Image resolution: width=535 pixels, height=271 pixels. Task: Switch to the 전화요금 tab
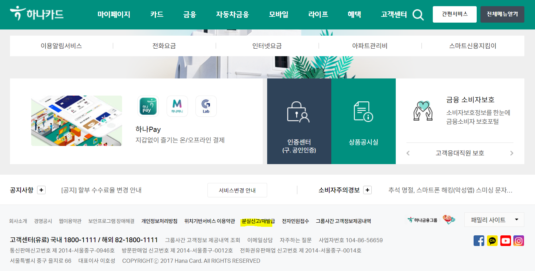click(x=165, y=46)
